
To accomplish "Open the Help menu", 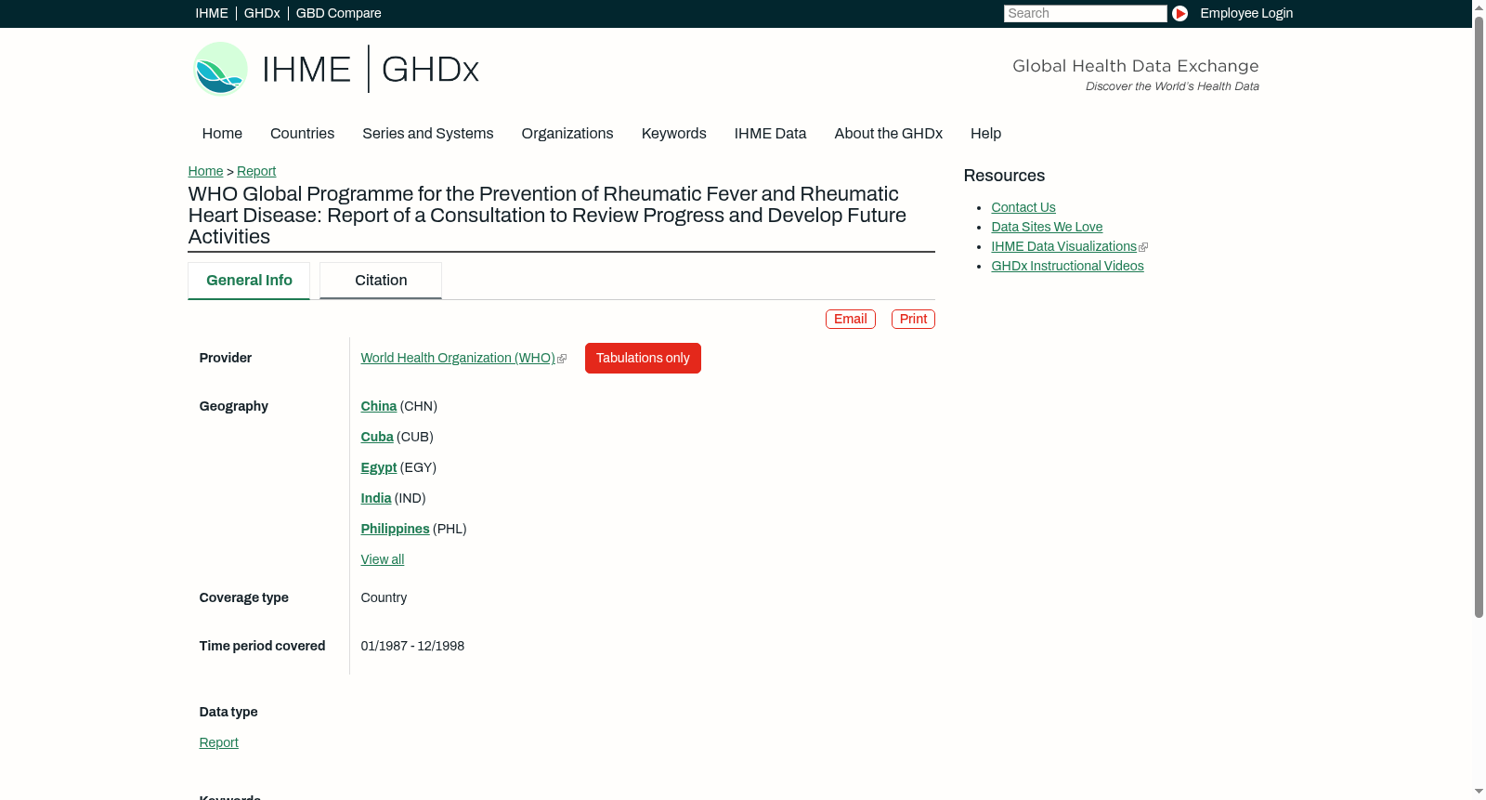I will [986, 133].
